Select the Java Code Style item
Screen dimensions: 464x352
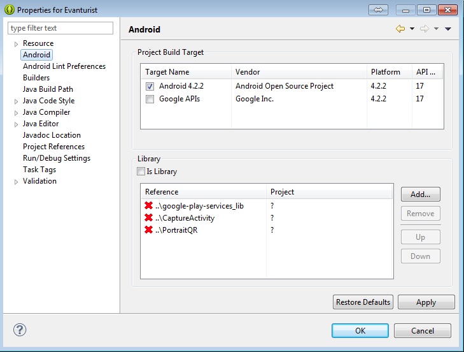[x=49, y=101]
